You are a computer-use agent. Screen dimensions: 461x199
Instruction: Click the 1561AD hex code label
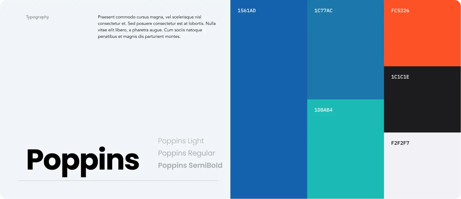247,11
